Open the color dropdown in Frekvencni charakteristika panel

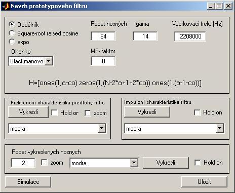click(57, 129)
